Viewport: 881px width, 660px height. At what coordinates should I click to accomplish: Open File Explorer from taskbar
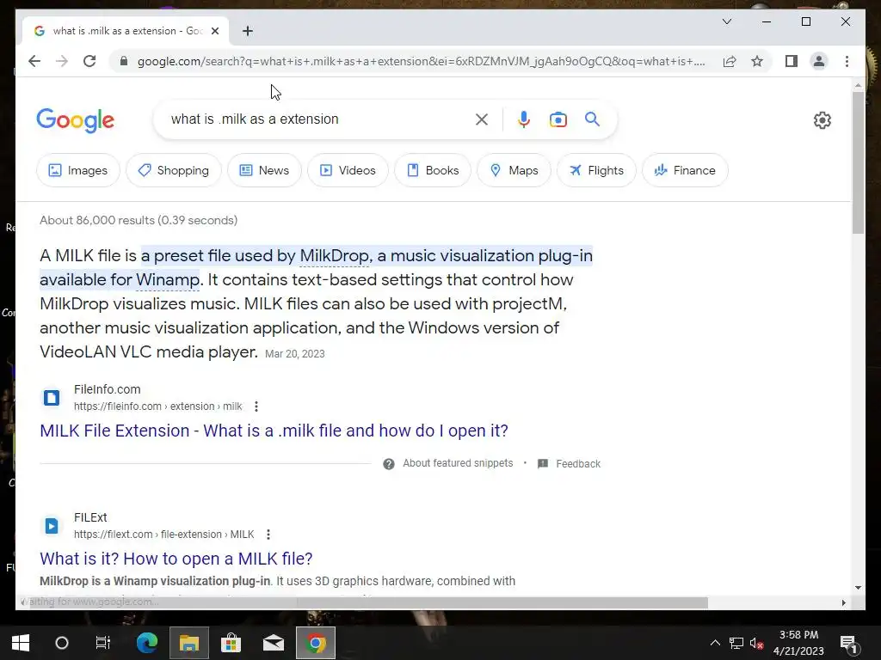click(x=189, y=643)
